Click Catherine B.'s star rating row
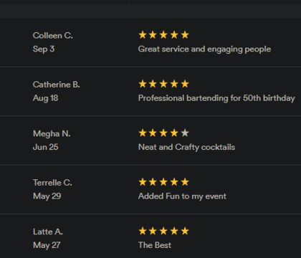This screenshot has height=258, width=301. click(163, 84)
